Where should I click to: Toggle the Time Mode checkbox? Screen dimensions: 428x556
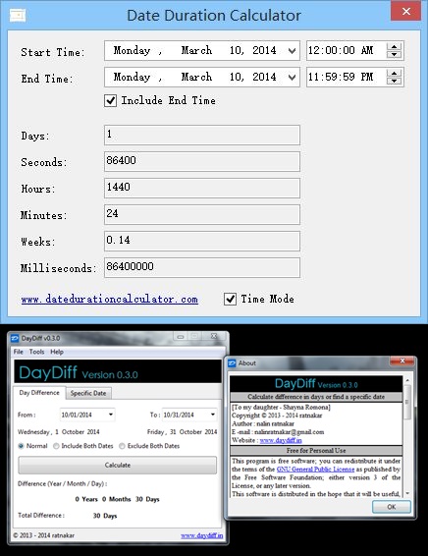pyautogui.click(x=231, y=299)
